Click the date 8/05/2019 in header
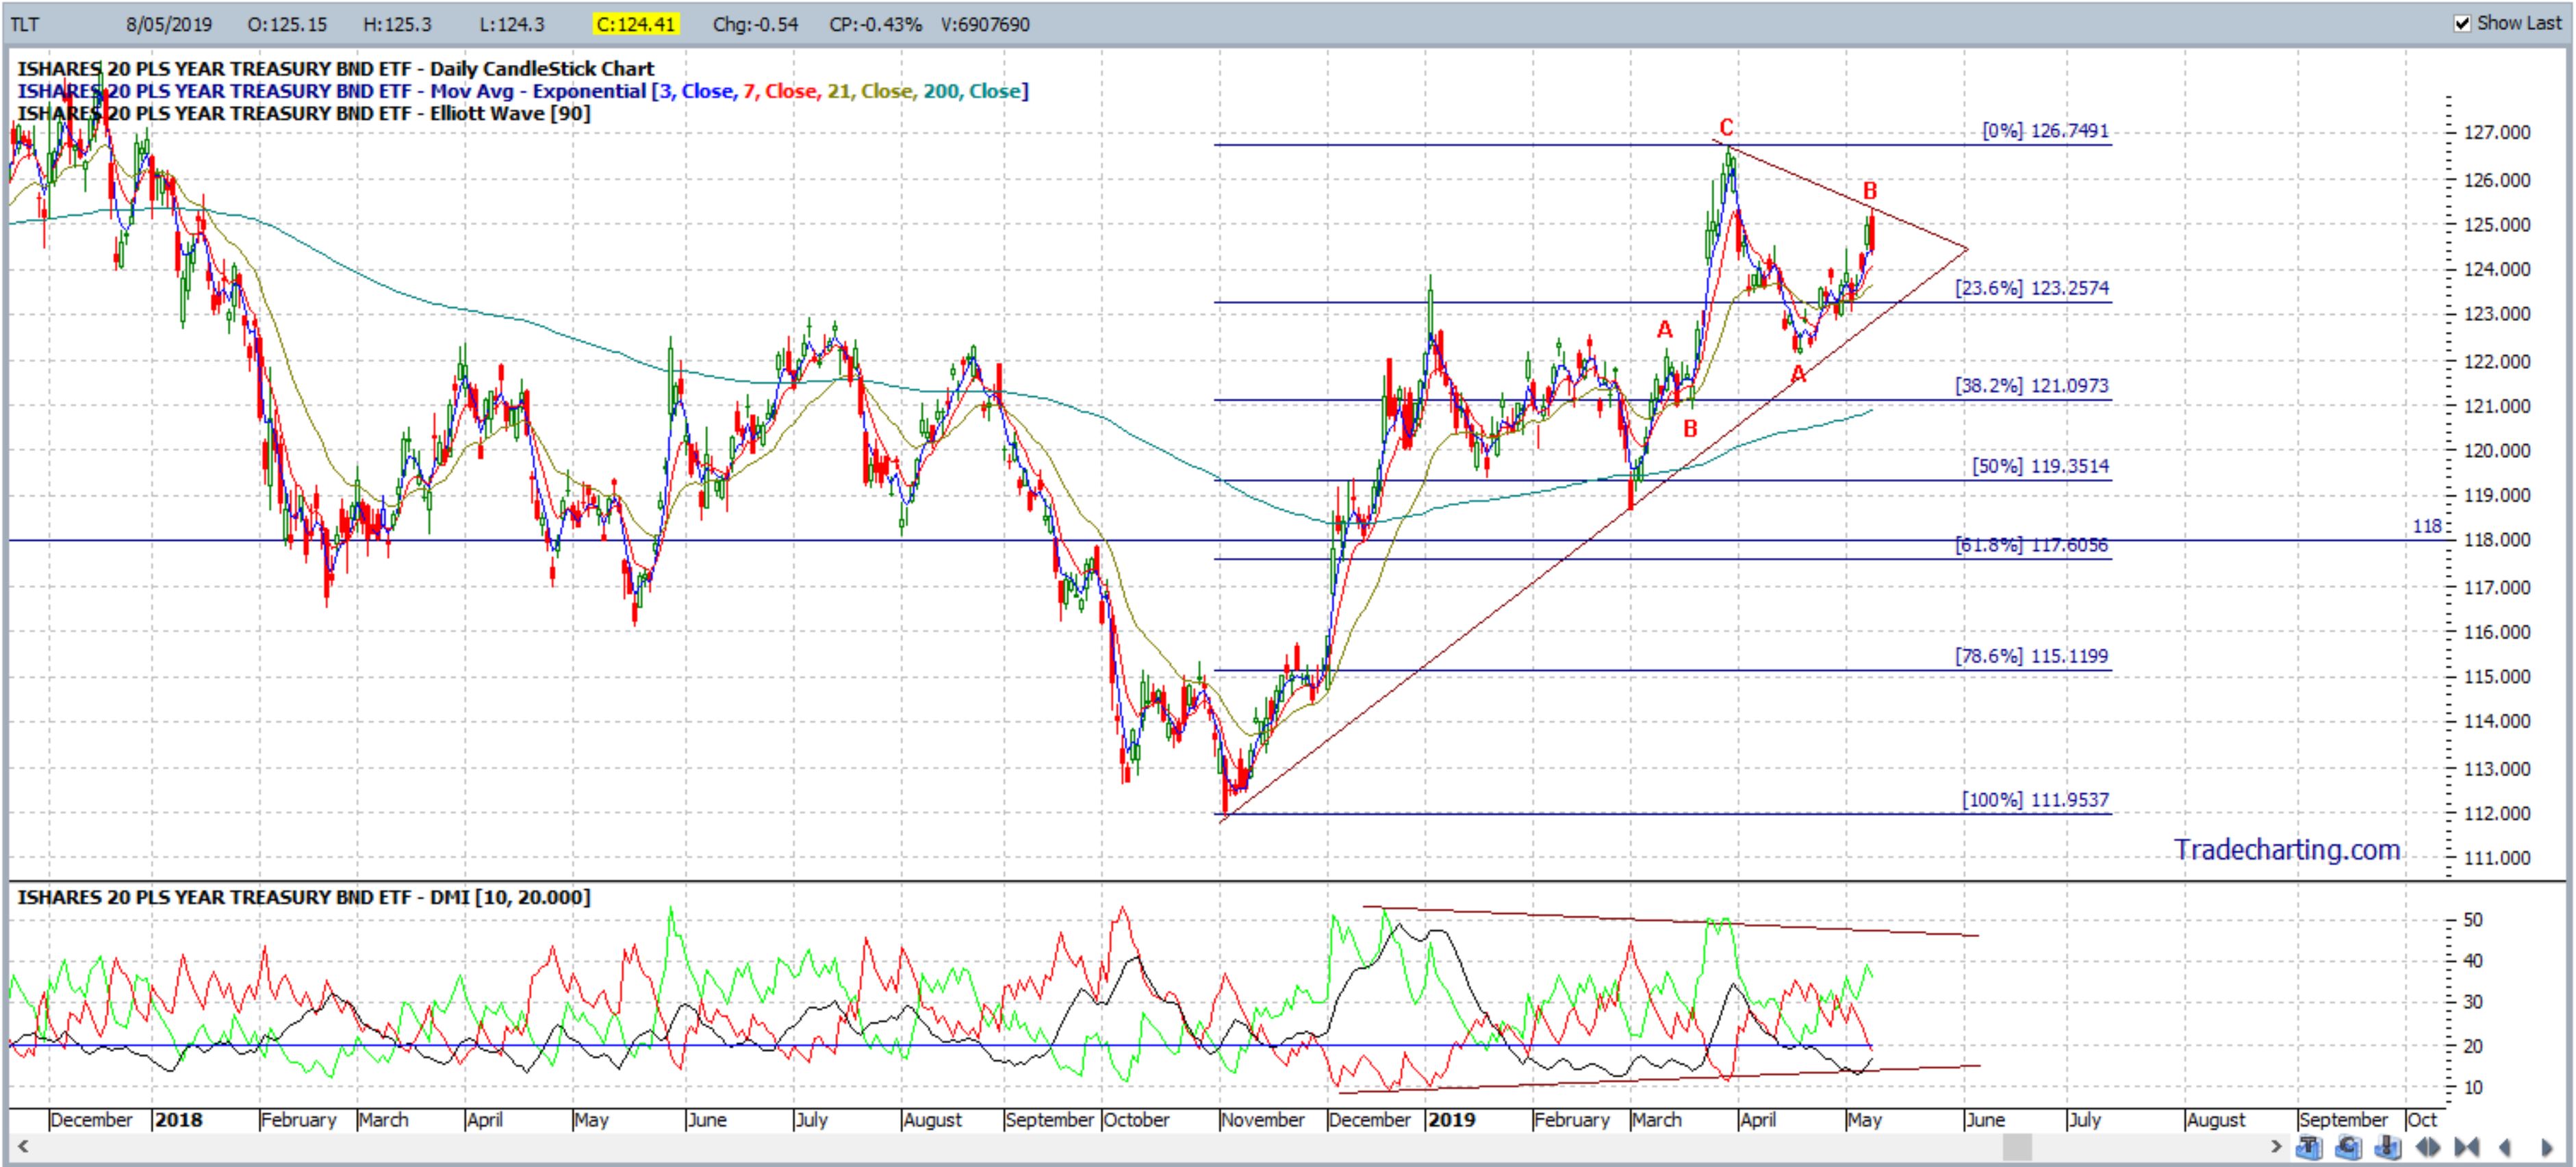The image size is (2576, 1167). pos(169,24)
